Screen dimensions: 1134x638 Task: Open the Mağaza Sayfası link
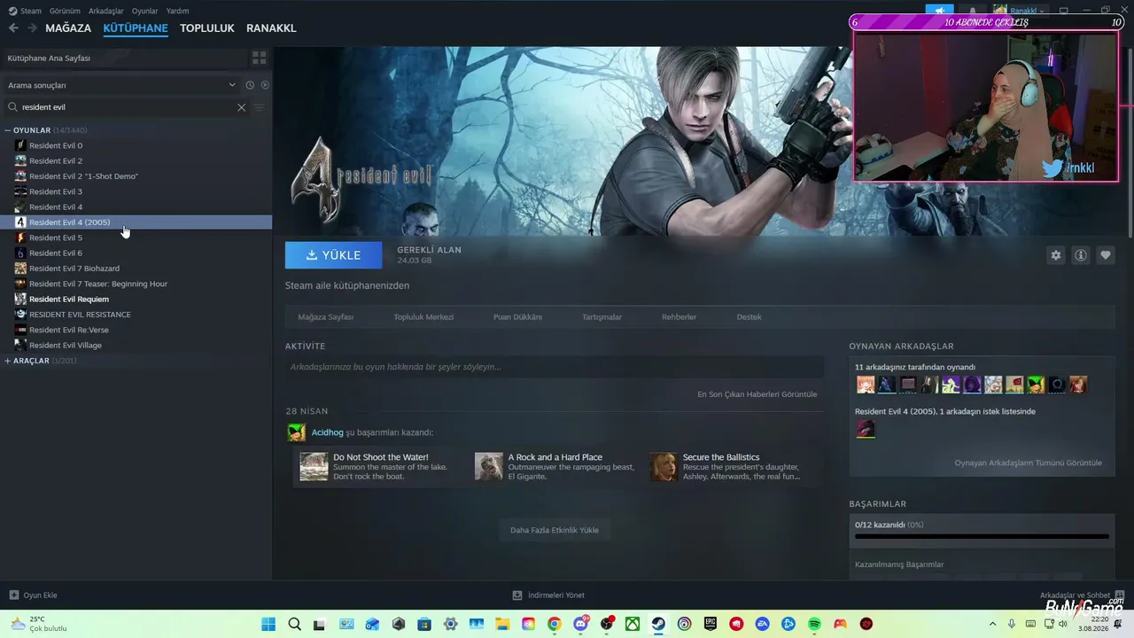326,317
